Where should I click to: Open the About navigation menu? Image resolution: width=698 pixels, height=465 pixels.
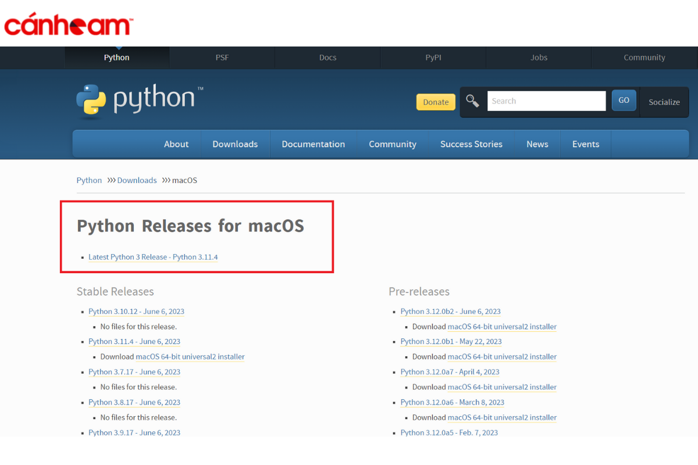coord(176,144)
